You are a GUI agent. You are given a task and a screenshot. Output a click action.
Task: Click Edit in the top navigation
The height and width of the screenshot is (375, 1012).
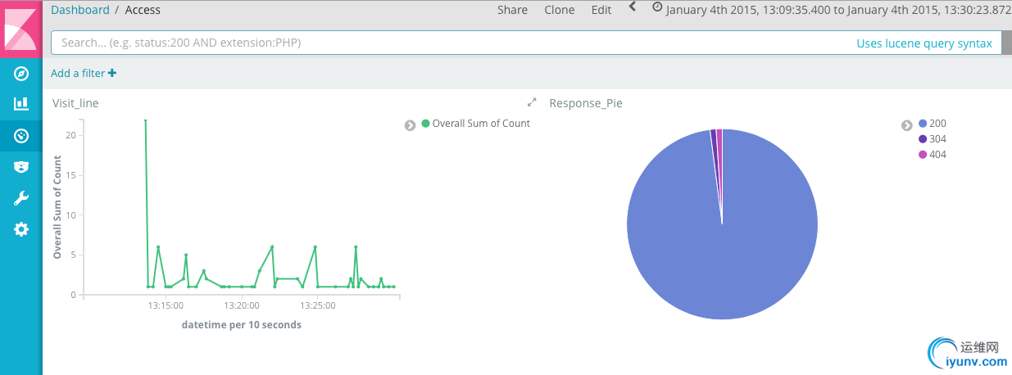pos(601,10)
